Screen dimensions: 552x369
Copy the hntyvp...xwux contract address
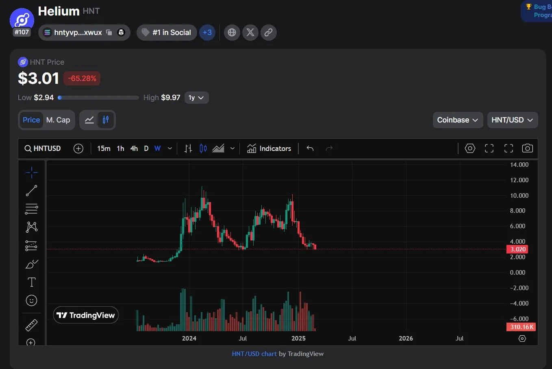[x=109, y=33]
